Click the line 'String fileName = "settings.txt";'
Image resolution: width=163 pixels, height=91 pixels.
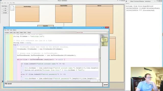click(x=29, y=36)
